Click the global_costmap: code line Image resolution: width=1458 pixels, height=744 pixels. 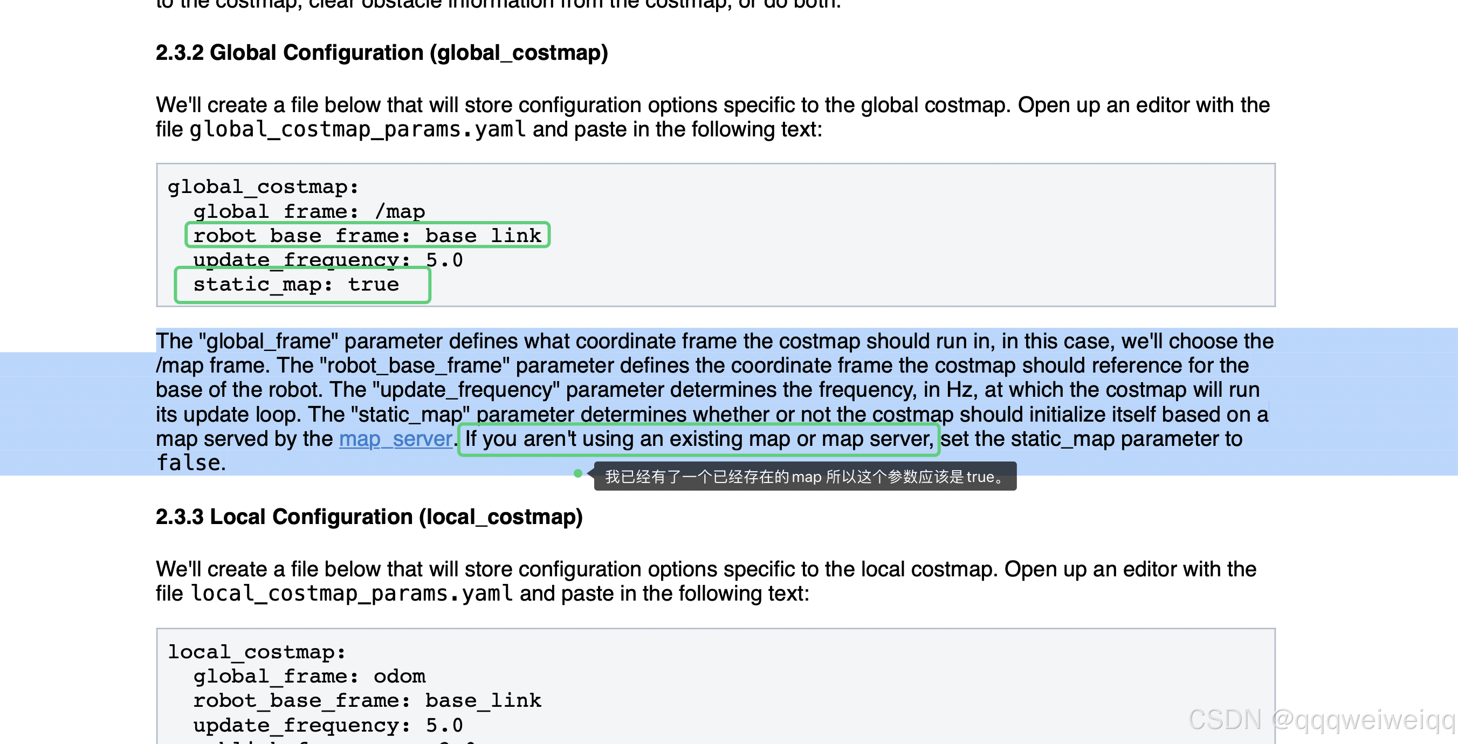pos(263,187)
